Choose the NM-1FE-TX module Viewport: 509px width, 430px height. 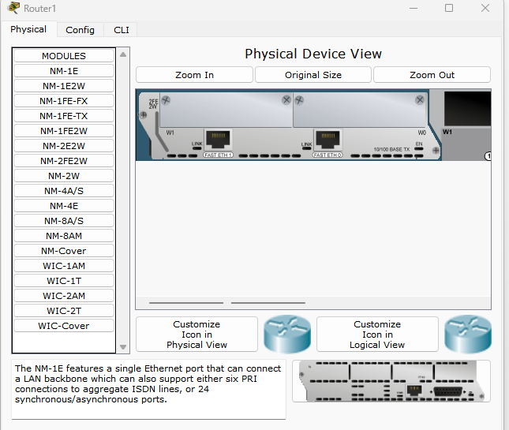(x=64, y=116)
